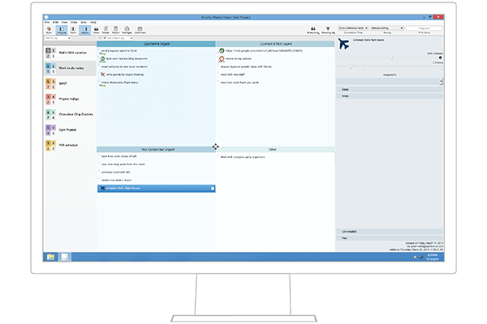Select 'email welcome to new team members' item

point(124,66)
